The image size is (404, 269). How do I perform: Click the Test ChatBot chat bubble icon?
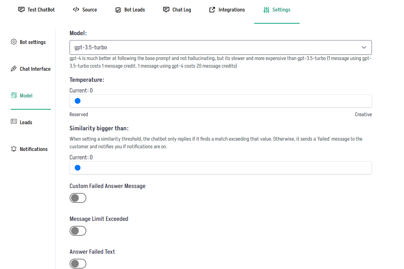tap(21, 10)
